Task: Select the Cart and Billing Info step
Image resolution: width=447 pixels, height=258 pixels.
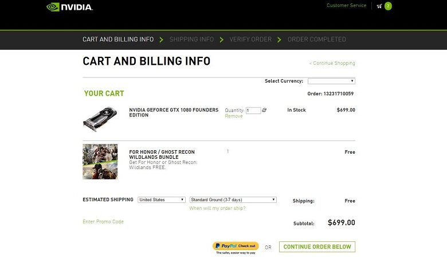Action: click(118, 40)
